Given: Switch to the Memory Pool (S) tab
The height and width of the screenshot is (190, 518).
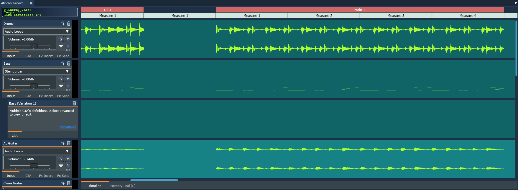Looking at the screenshot, I should [123, 186].
